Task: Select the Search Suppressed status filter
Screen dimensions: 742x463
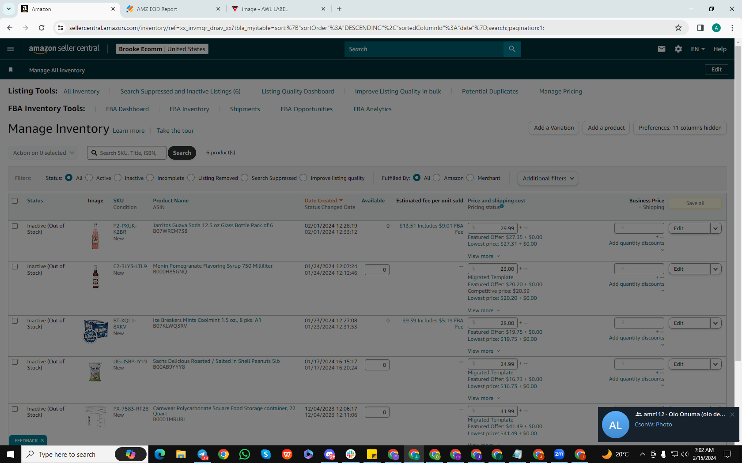Action: pyautogui.click(x=245, y=178)
